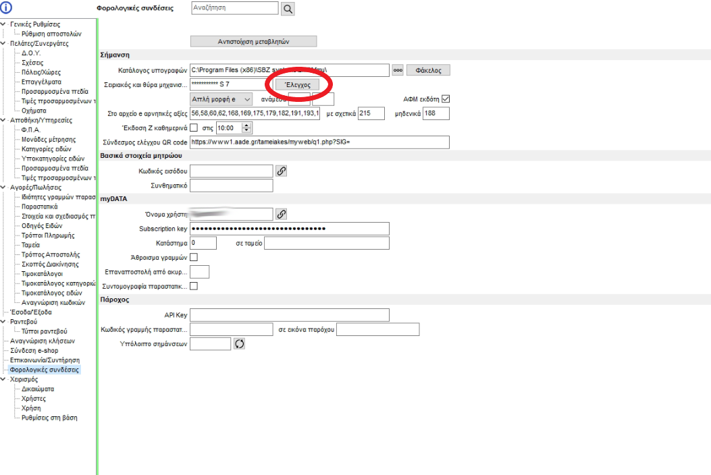Collapse the Αγορές/Πωλήσεις tree node
The height and width of the screenshot is (475, 711).
(4, 187)
